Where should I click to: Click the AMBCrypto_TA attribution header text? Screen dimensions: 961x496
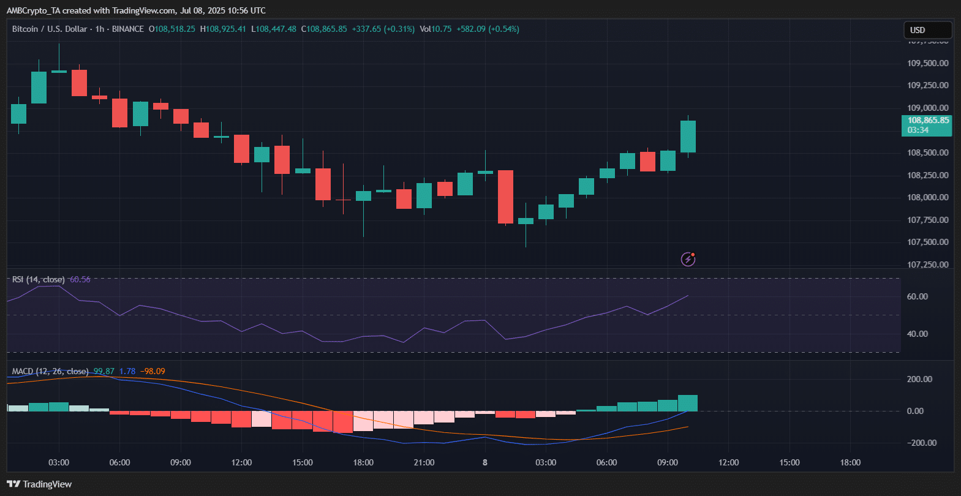pyautogui.click(x=136, y=10)
